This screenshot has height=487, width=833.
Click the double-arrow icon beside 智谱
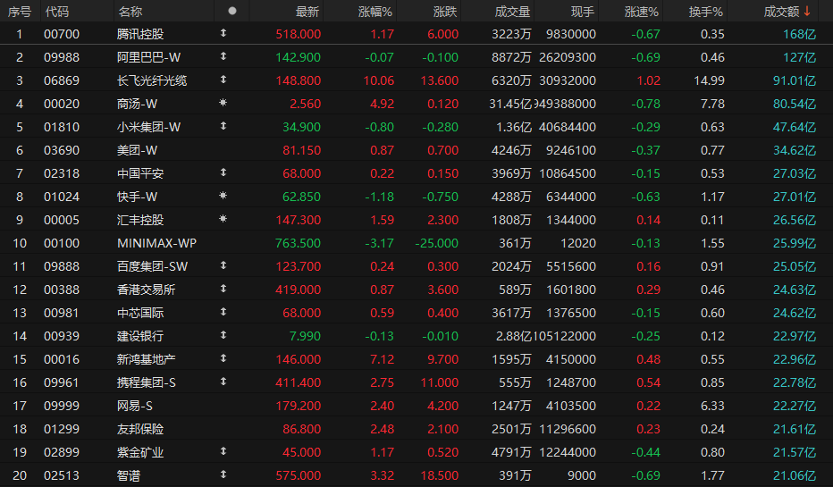(x=223, y=475)
